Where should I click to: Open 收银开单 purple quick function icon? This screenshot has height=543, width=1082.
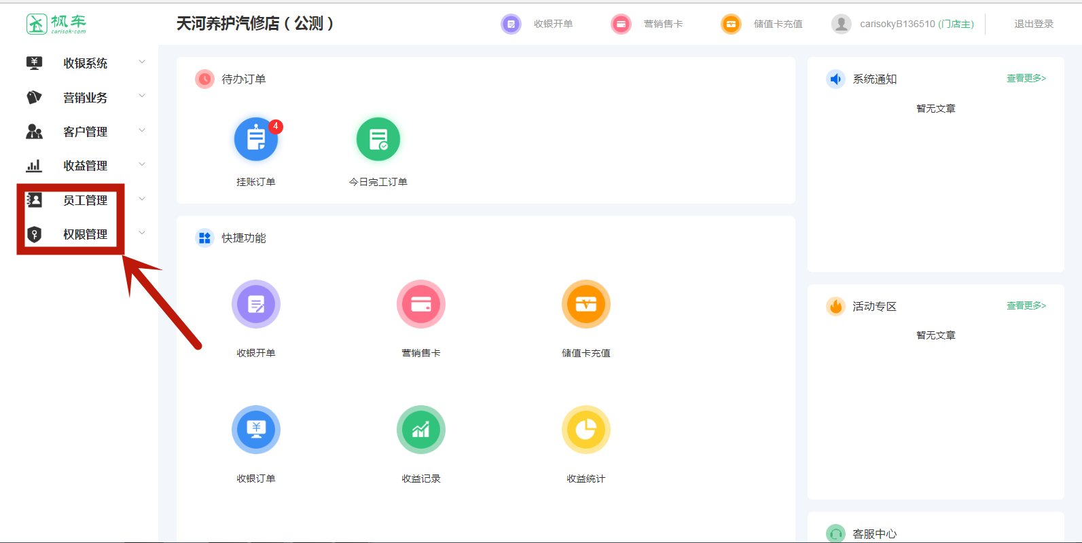[x=256, y=304]
